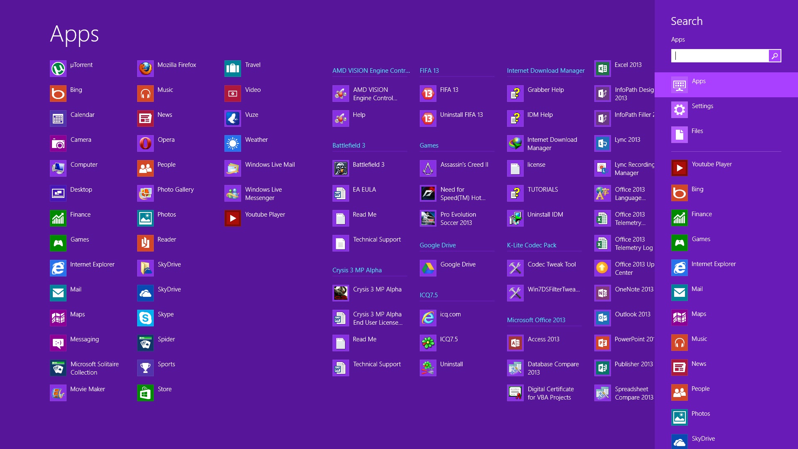Image resolution: width=798 pixels, height=449 pixels.
Task: Click the Internet Download Manager group header
Action: click(546, 71)
